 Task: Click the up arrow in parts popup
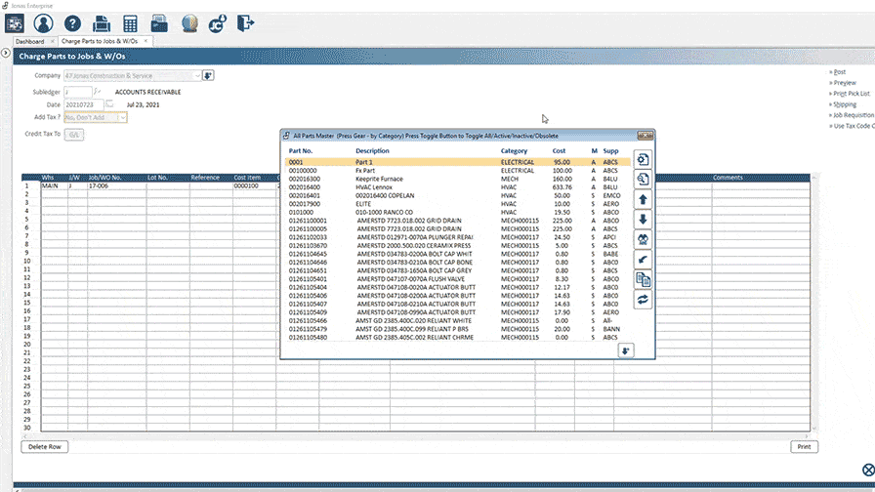coord(643,199)
